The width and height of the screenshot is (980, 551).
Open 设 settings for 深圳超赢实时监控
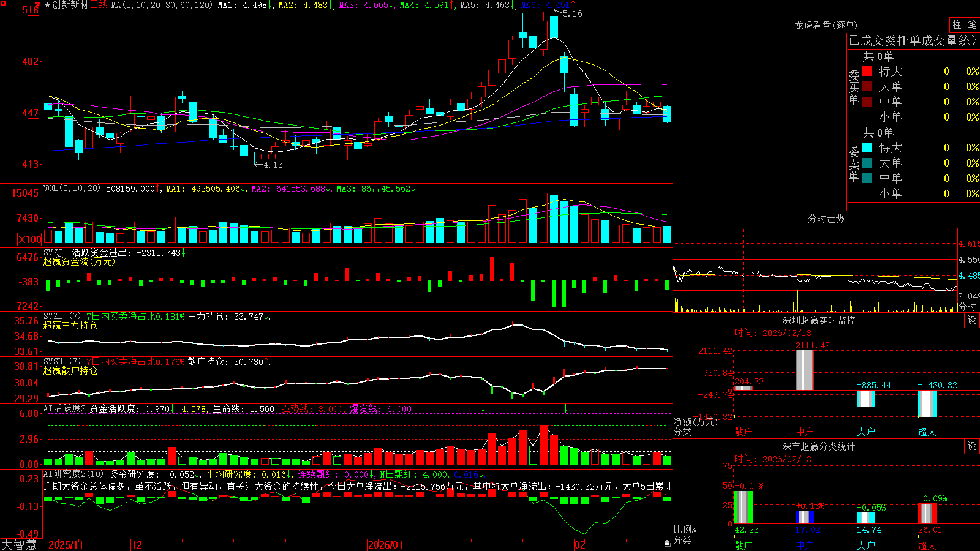[972, 320]
